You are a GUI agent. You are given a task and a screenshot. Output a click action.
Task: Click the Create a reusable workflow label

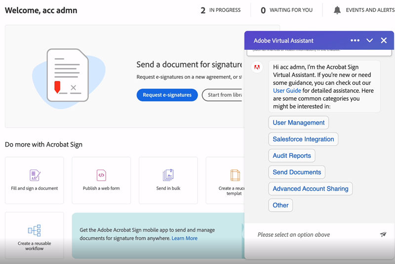coord(34,246)
